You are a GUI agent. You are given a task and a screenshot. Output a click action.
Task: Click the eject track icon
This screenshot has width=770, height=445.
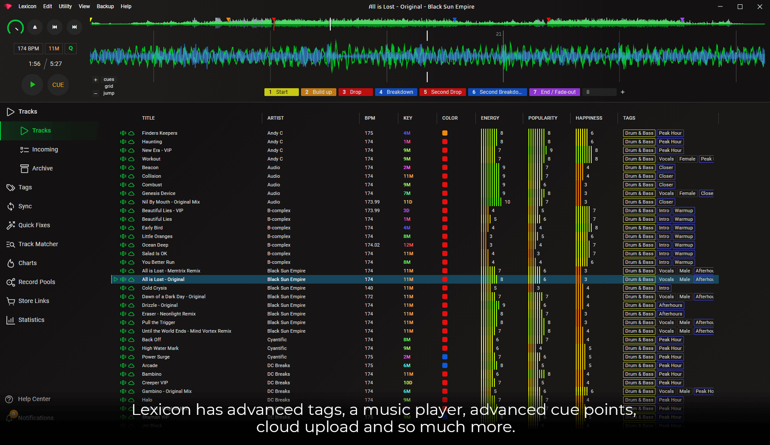click(x=35, y=27)
